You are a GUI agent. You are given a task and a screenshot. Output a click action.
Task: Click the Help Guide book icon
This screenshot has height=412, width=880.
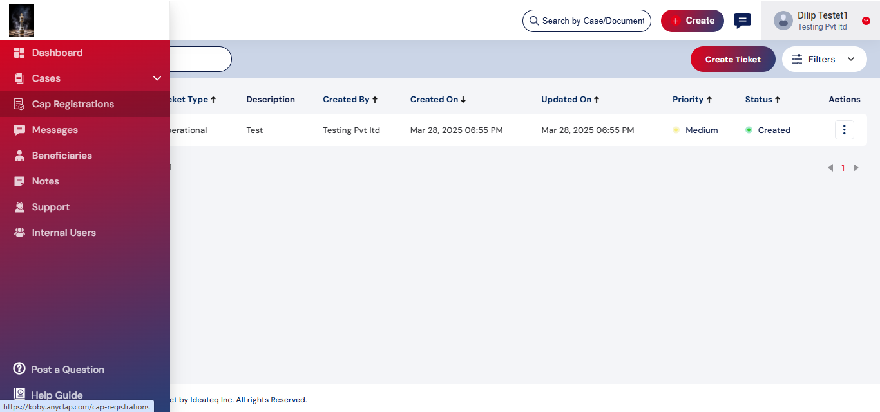(x=19, y=393)
